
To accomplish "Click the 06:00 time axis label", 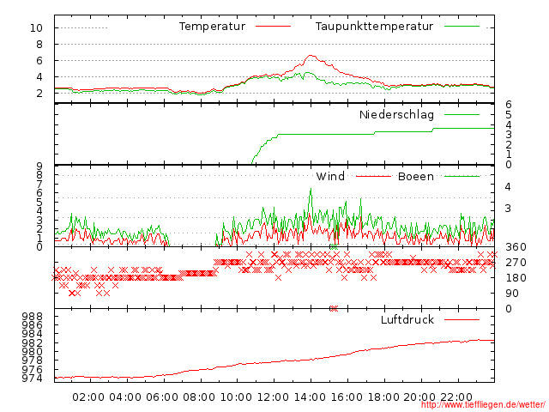I will tap(162, 397).
